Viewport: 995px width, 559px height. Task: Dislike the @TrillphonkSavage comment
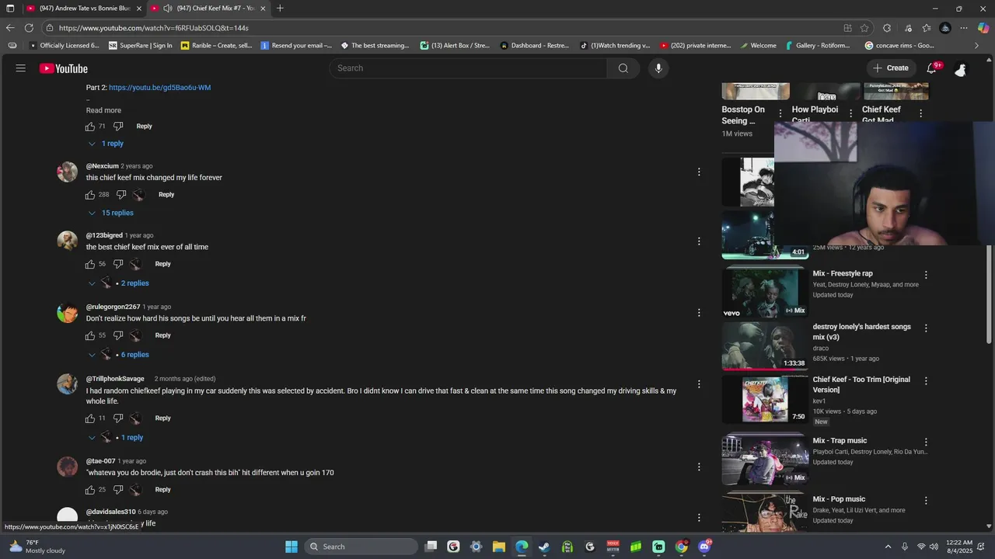tap(118, 418)
